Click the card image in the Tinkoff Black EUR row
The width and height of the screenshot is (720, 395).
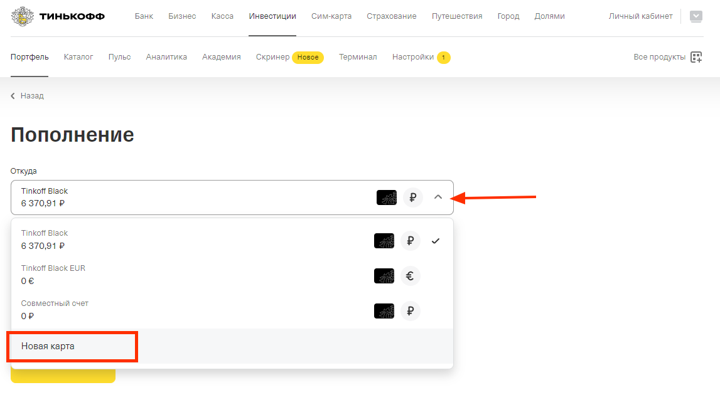point(384,276)
